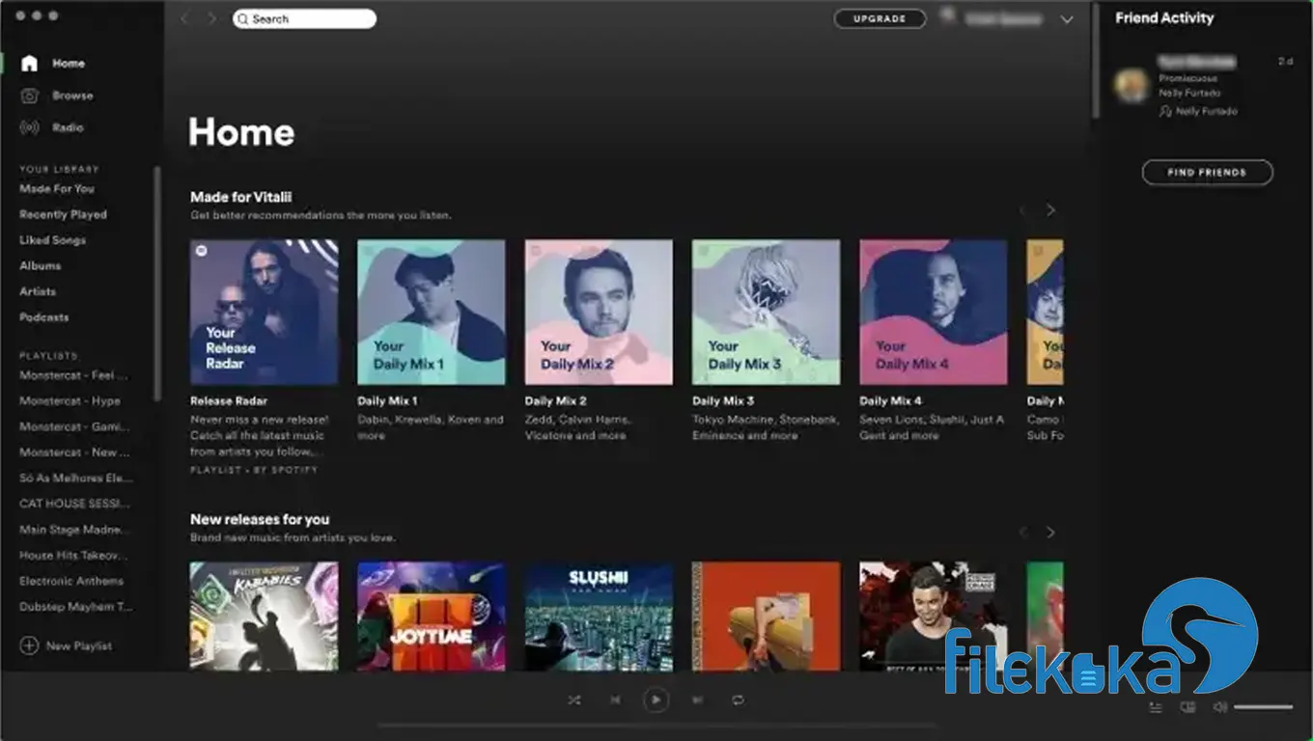Open Monstercat - Feel playlist
1313x741 pixels.
[73, 375]
